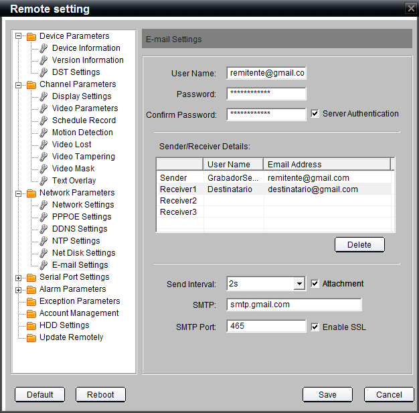Click folder icon of Exception Parameters
Viewport: 419px width, 413px height.
click(31, 301)
